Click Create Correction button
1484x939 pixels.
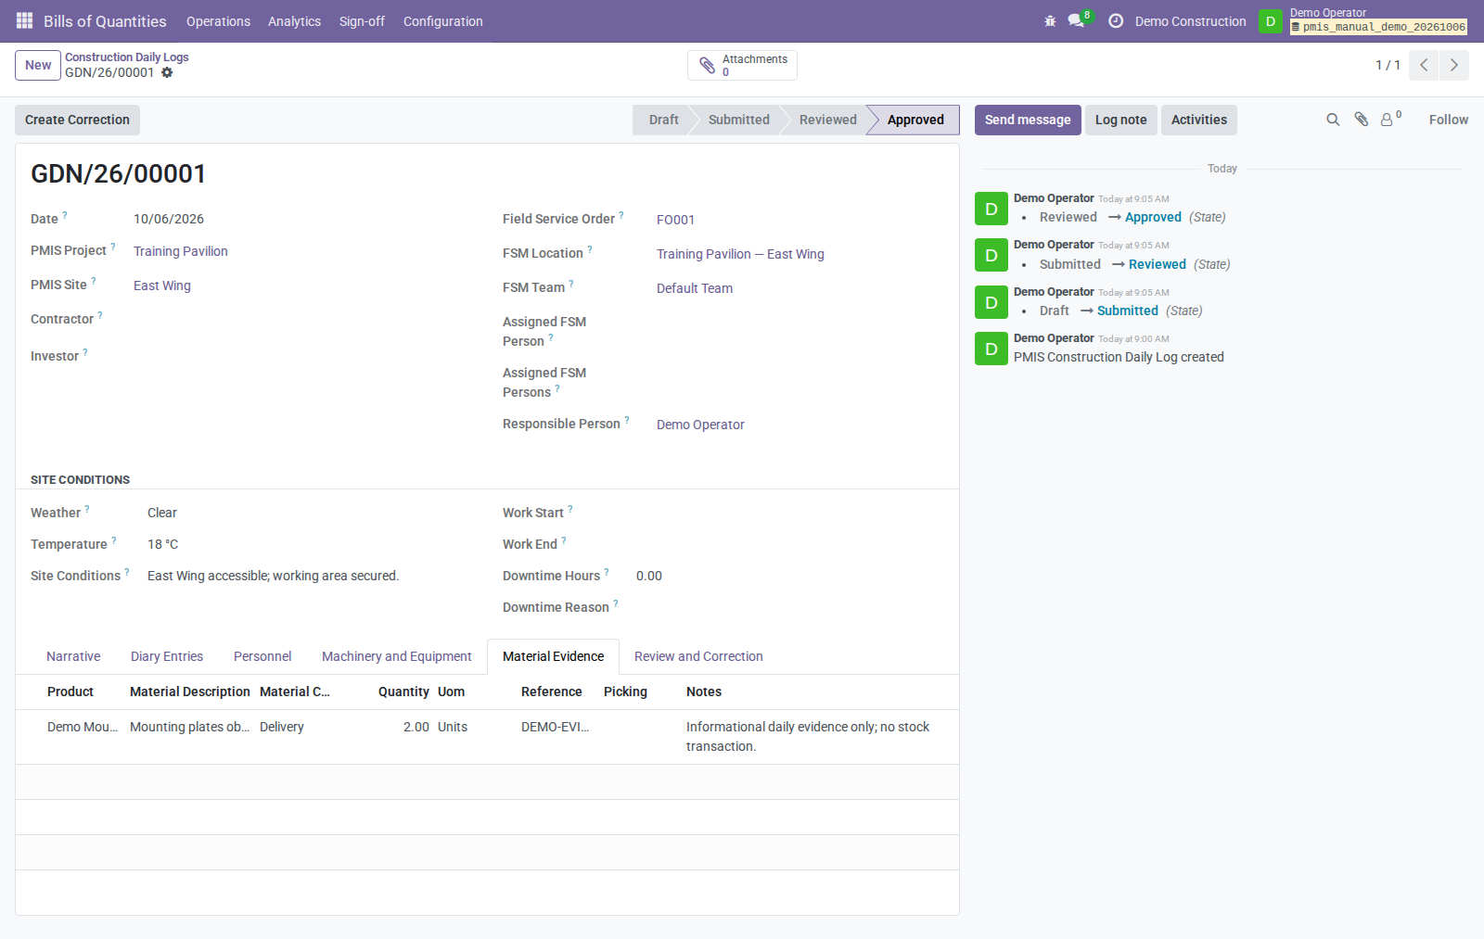(77, 120)
